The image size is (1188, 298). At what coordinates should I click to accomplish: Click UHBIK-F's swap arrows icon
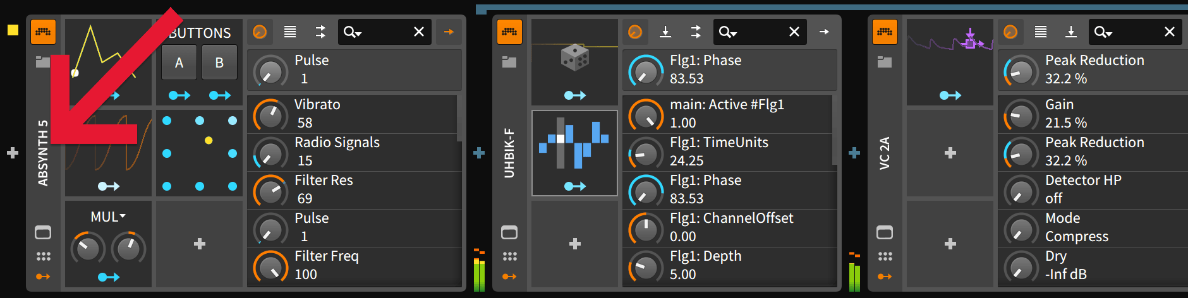tap(696, 32)
